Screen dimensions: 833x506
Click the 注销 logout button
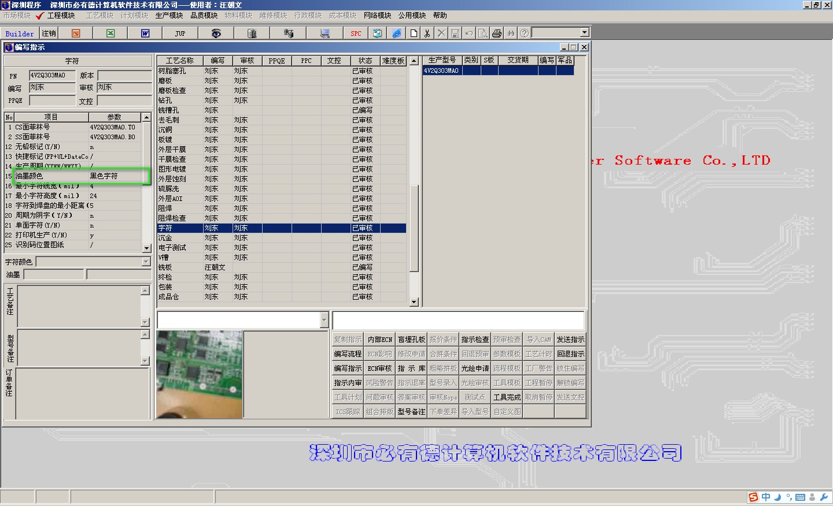(49, 34)
